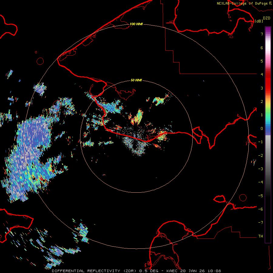The height and width of the screenshot is (273, 273).
Task: Click the scale value -4 on the legend
Action: (x=261, y=182)
